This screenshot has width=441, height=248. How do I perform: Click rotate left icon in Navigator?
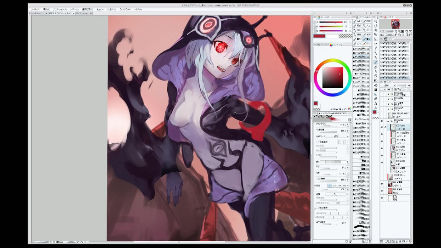(396, 34)
